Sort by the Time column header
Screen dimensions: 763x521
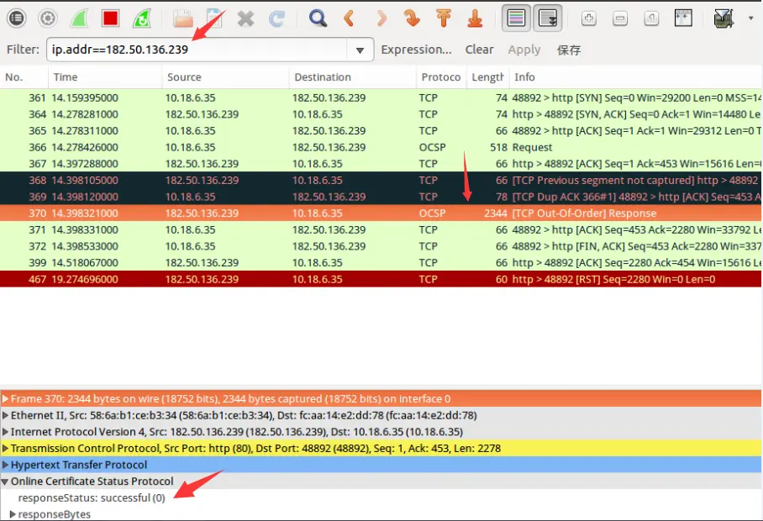click(105, 76)
